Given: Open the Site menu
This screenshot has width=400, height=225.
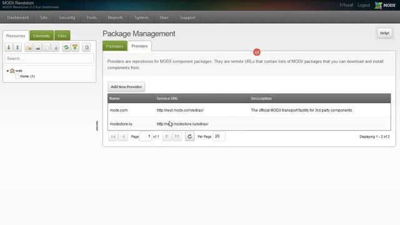Looking at the screenshot, I should (44, 17).
